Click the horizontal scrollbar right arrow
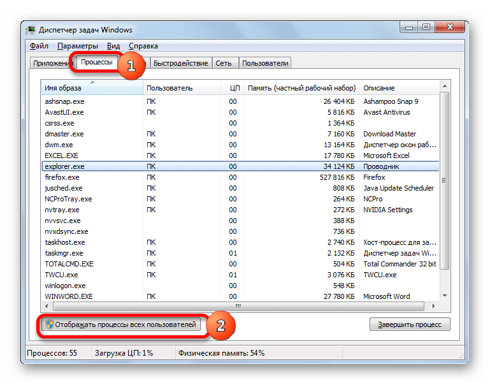This screenshot has height=385, width=490. (433, 306)
